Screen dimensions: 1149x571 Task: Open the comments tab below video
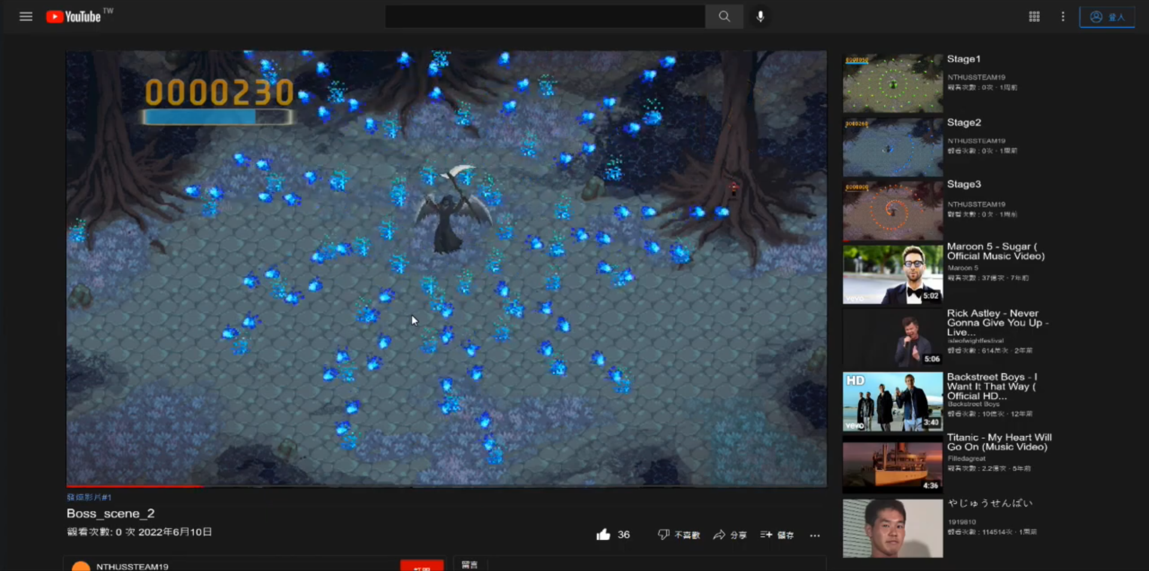(x=470, y=564)
